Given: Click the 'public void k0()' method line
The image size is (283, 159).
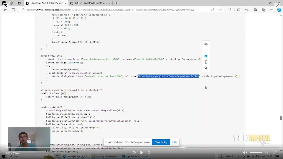Looking at the screenshot, I should pos(53,107).
